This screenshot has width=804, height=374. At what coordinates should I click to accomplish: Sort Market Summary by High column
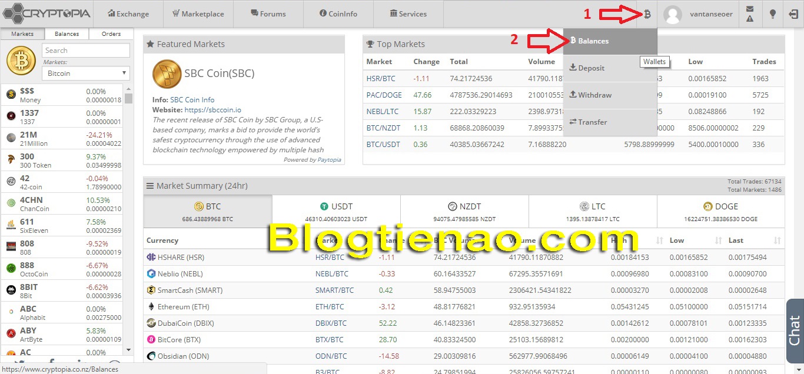tap(638, 241)
